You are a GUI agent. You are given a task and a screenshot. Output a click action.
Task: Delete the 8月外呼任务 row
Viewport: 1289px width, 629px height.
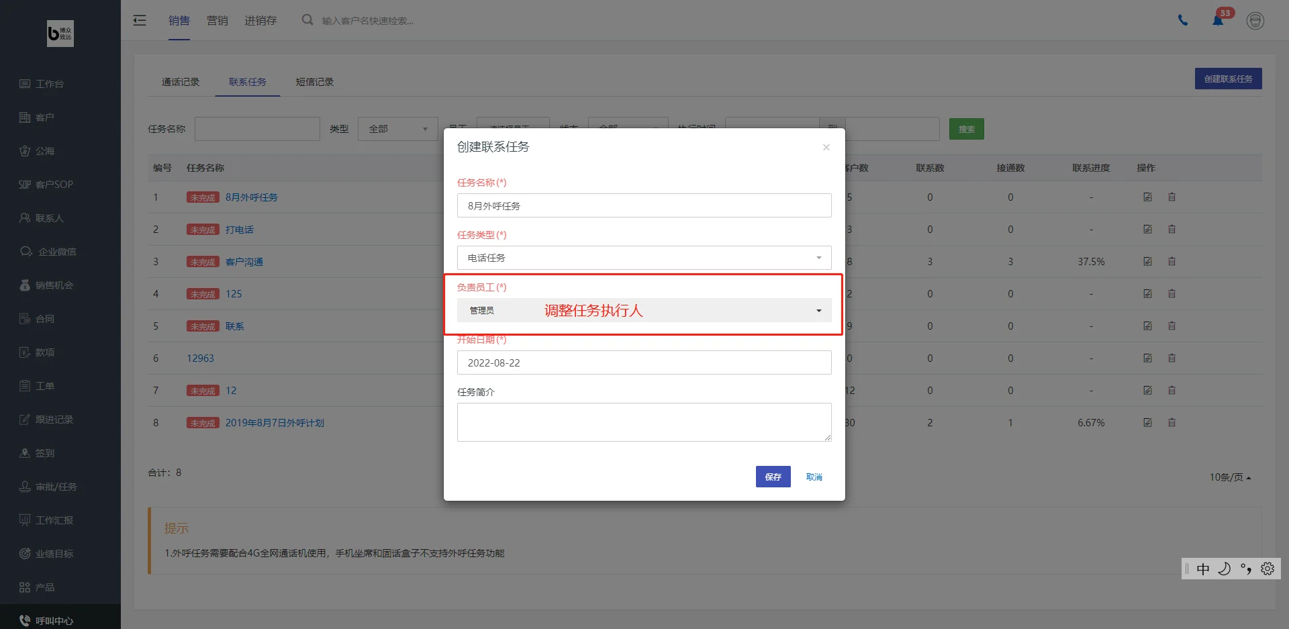[x=1172, y=197]
